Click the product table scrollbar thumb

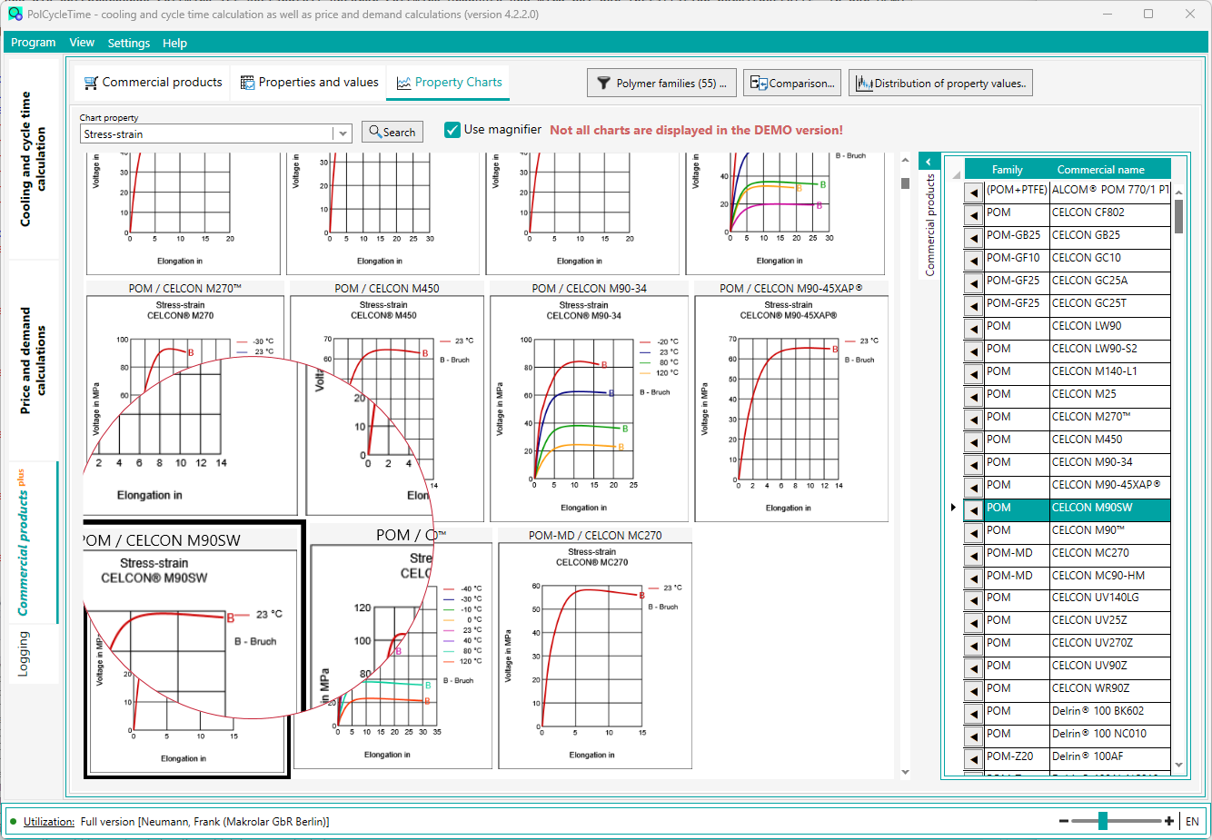pos(1178,216)
